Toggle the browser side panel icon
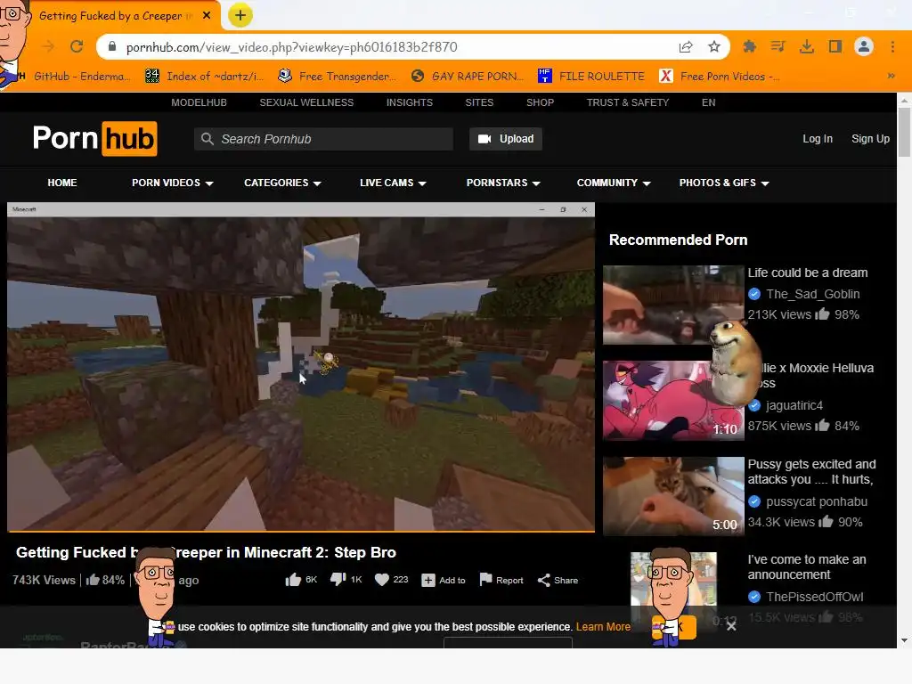This screenshot has width=912, height=684. [835, 46]
